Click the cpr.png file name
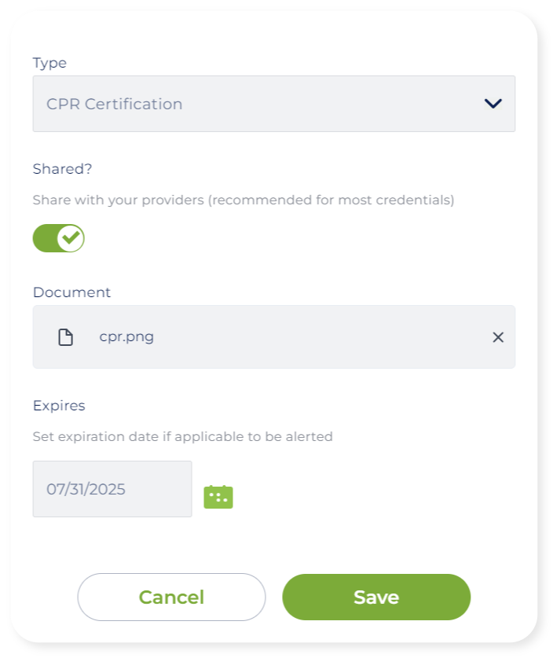Image resolution: width=553 pixels, height=658 pixels. pyautogui.click(x=126, y=337)
